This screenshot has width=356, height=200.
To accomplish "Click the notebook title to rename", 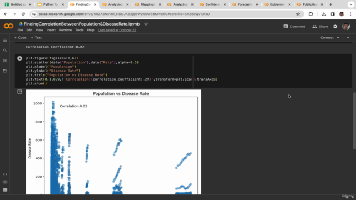I will (x=82, y=24).
